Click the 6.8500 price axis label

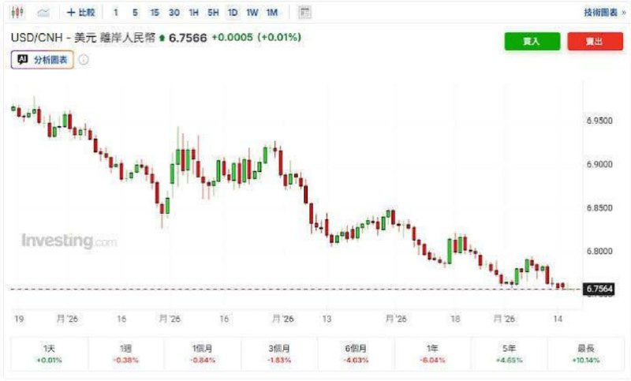(x=599, y=207)
